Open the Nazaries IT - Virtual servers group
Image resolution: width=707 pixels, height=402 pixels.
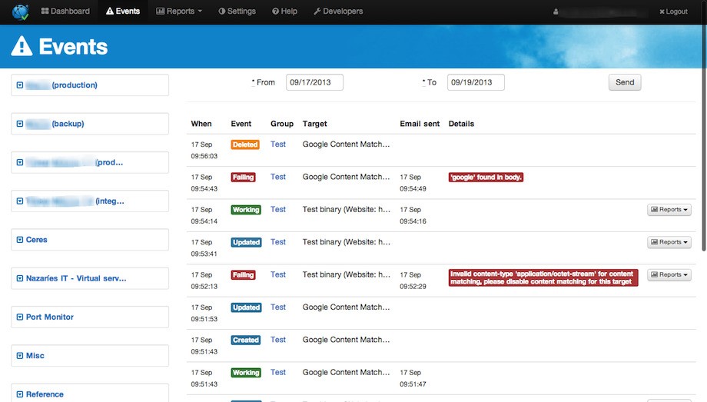tap(75, 278)
